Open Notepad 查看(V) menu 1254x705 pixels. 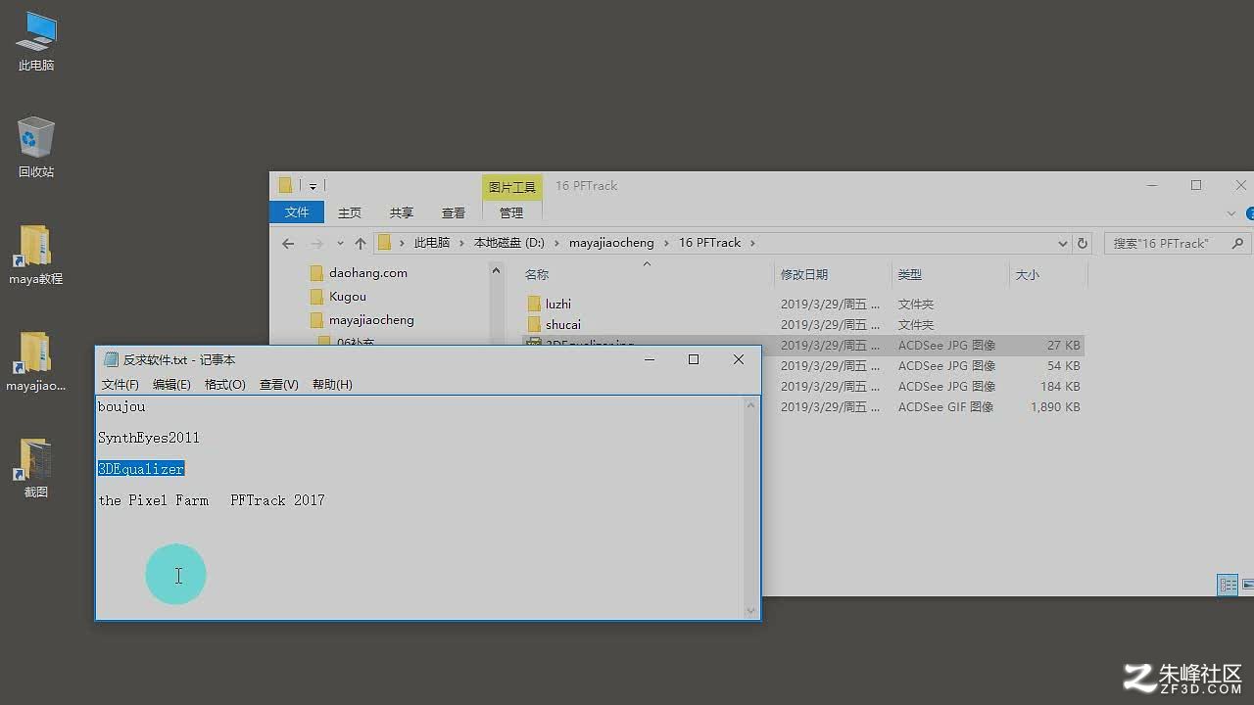pos(279,385)
